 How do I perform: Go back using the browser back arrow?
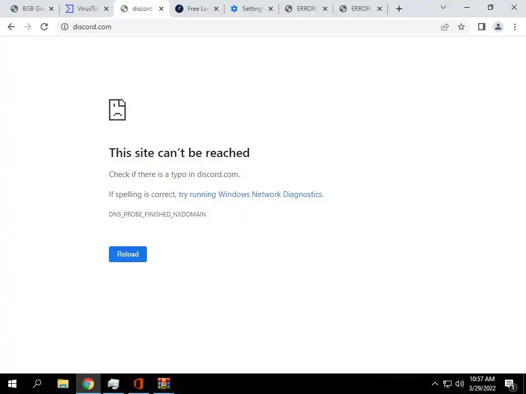[11, 27]
